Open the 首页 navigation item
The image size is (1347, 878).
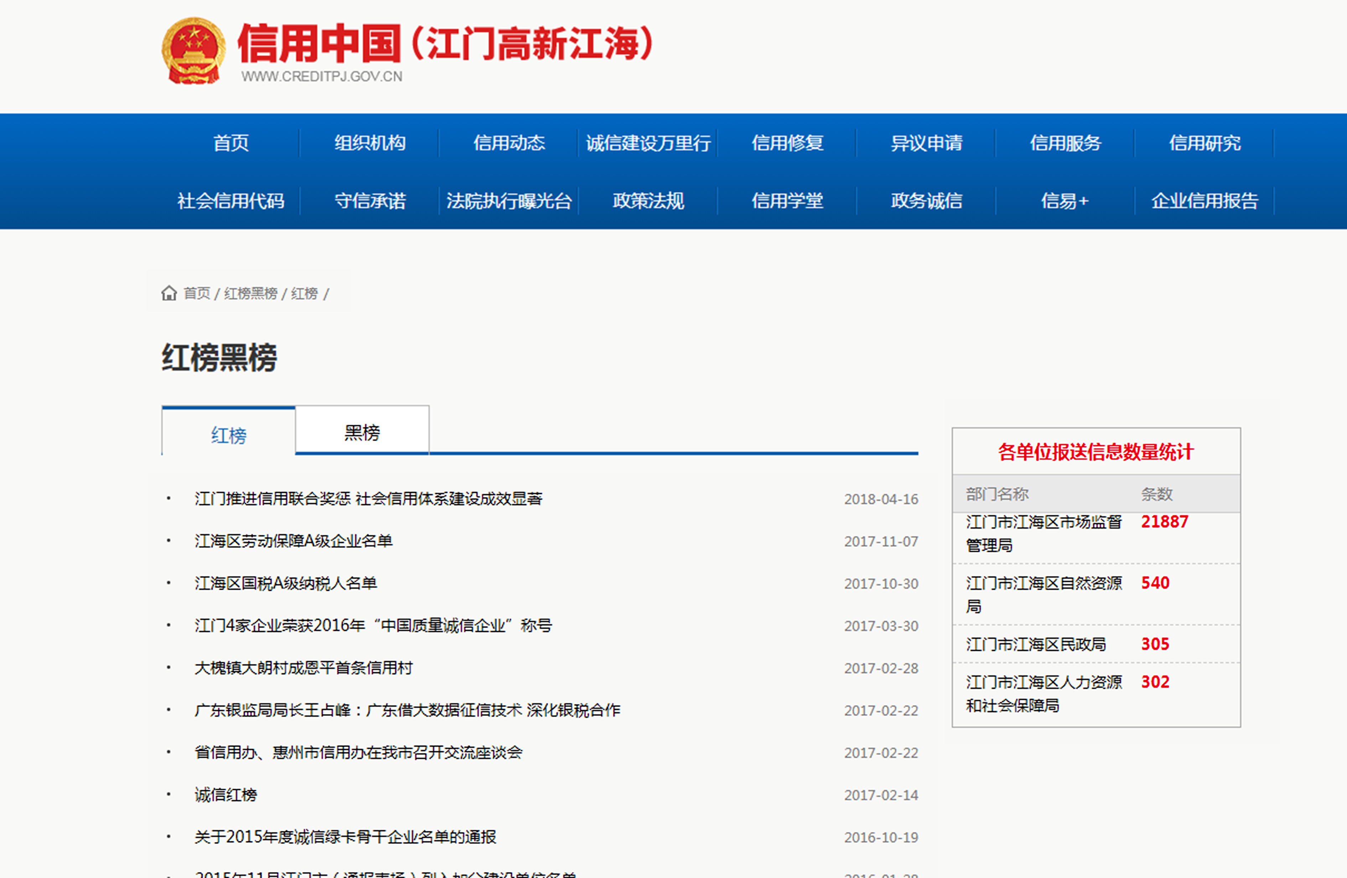click(230, 142)
